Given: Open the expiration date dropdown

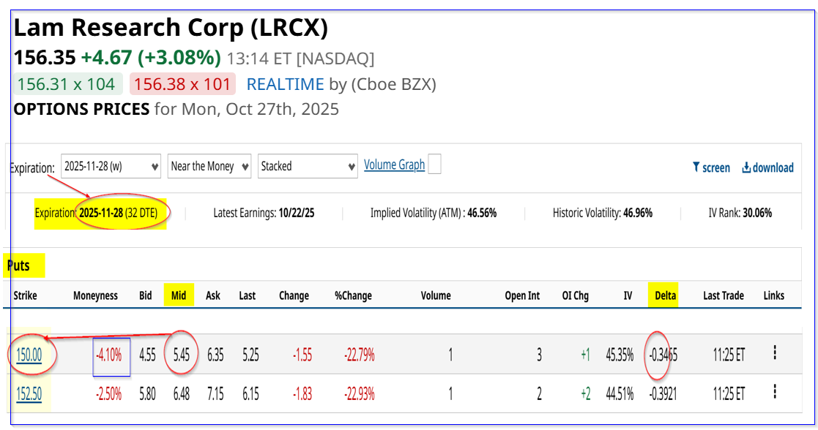Looking at the screenshot, I should (111, 166).
